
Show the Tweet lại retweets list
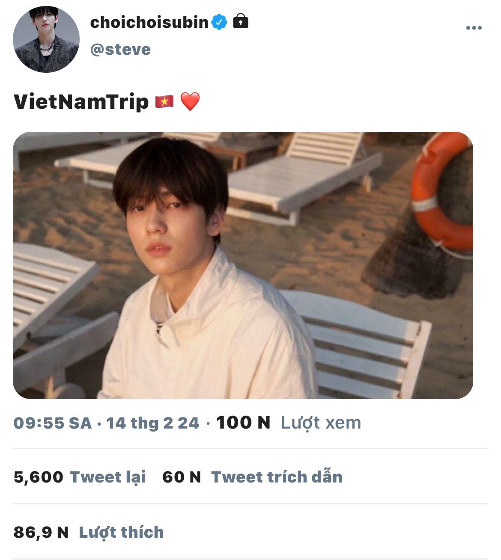point(108,477)
